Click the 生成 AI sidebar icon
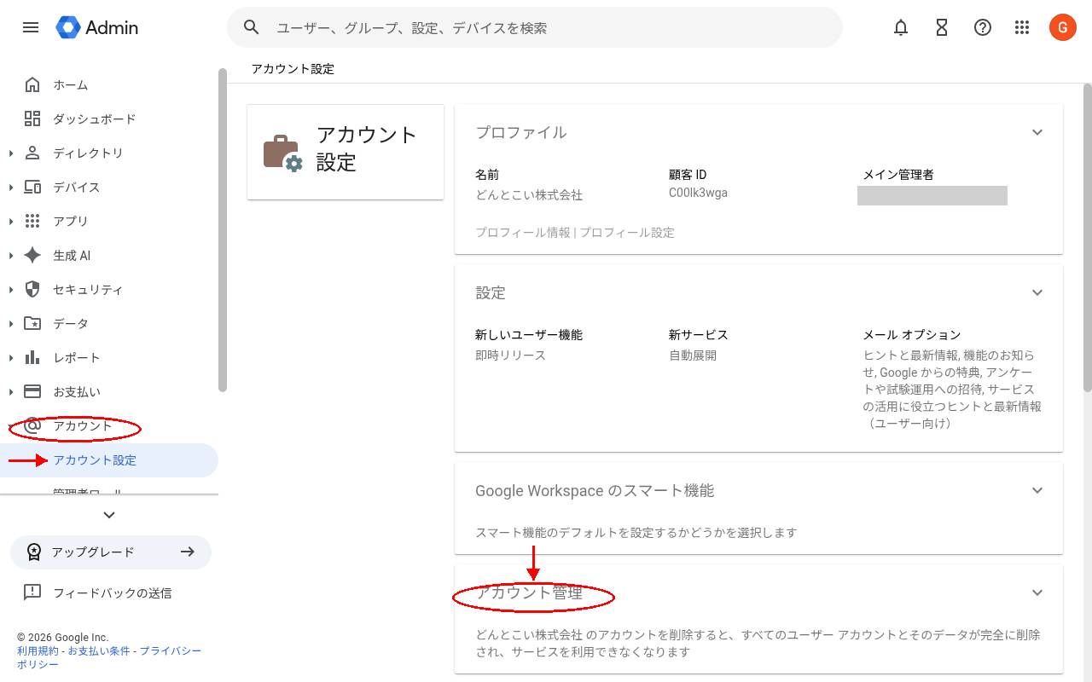 [x=32, y=255]
